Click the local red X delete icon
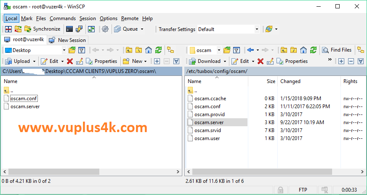This screenshot has width=367, height=195. tap(70, 61)
